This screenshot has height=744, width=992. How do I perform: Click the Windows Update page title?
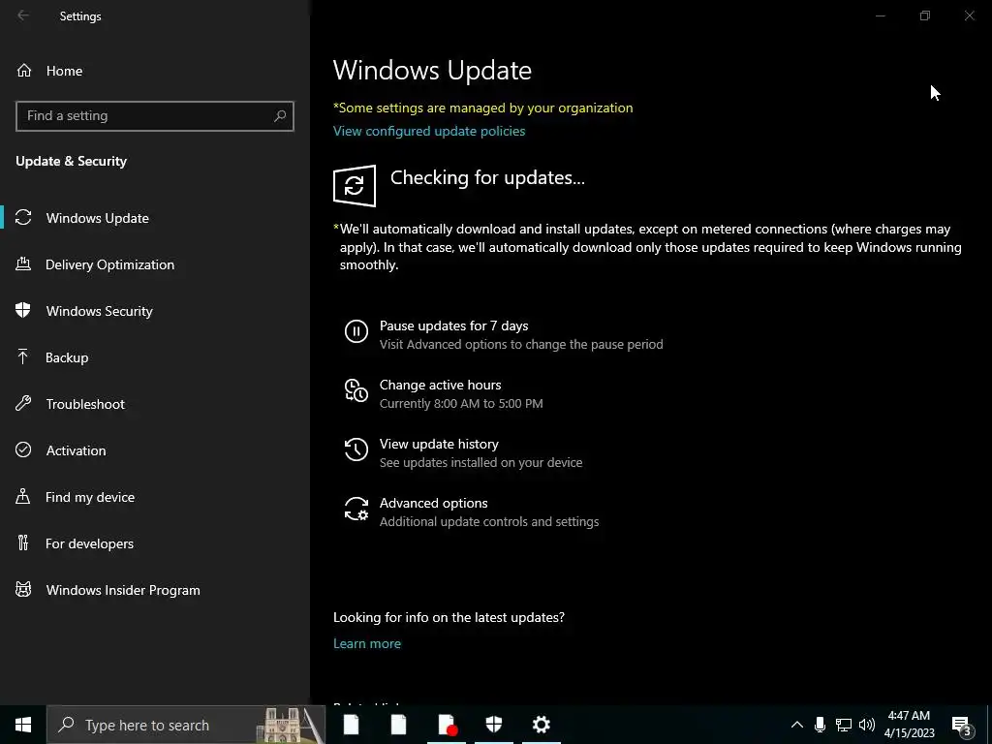click(x=432, y=70)
